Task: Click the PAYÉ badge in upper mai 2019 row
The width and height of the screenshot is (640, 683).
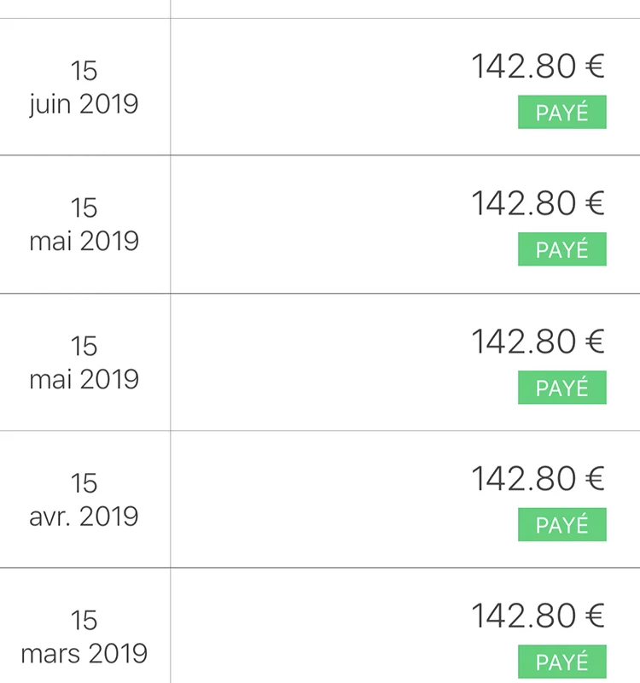Action: click(x=562, y=249)
